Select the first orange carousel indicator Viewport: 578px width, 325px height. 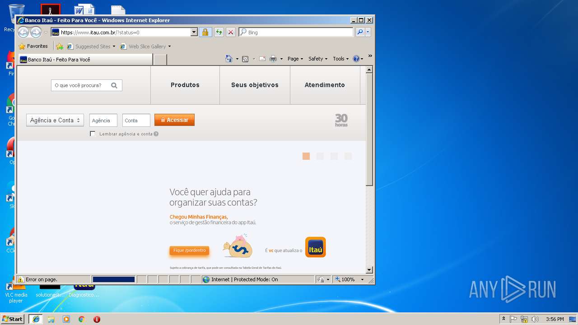[306, 156]
